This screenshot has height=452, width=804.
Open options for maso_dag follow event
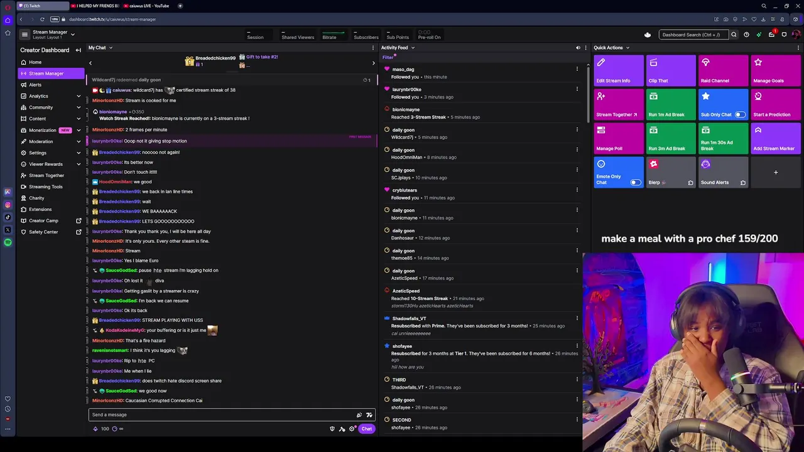coord(577,69)
